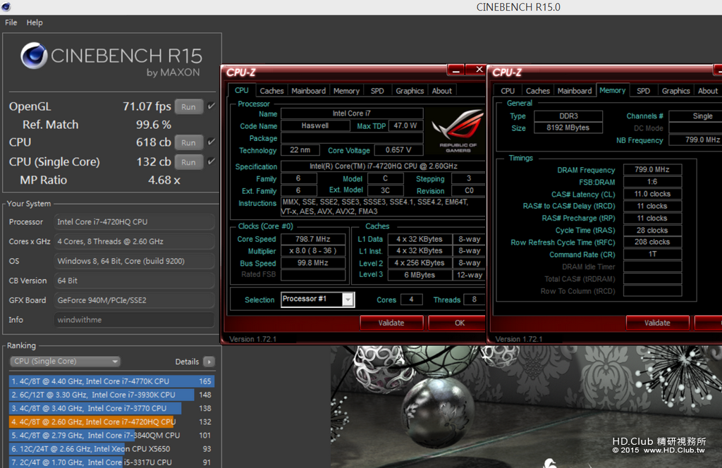Switch to the Mainboard tab in first CPU-Z
The width and height of the screenshot is (722, 468).
[309, 91]
